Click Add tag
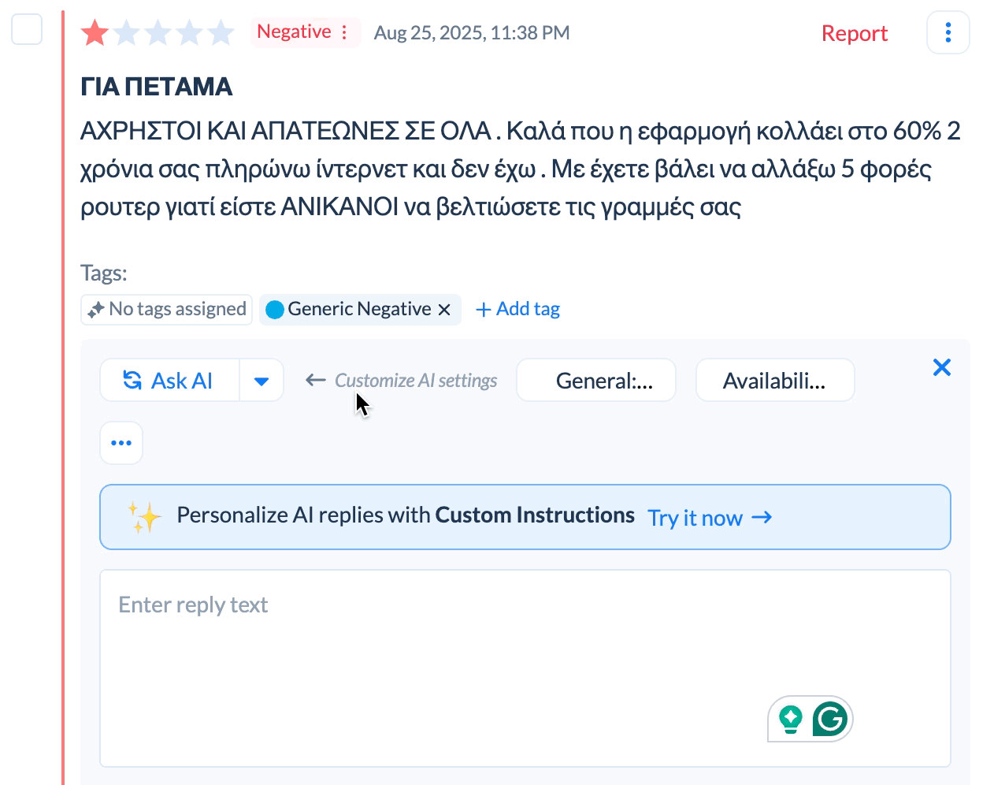994x785 pixels. click(x=518, y=309)
